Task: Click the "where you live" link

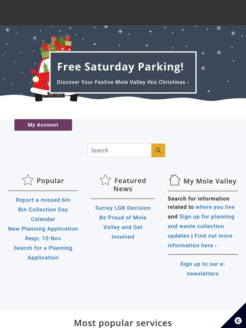Action: click(x=215, y=207)
